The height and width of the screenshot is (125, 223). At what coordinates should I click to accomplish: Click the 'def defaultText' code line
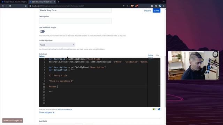[62, 70]
